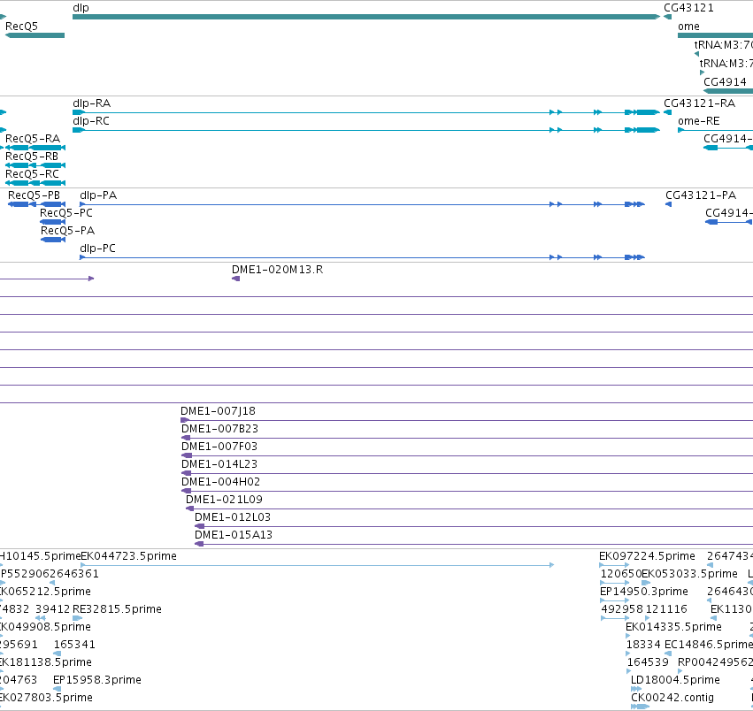The width and height of the screenshot is (753, 711).
Task: Click EST EK097224.5prime
Action: click(x=614, y=565)
